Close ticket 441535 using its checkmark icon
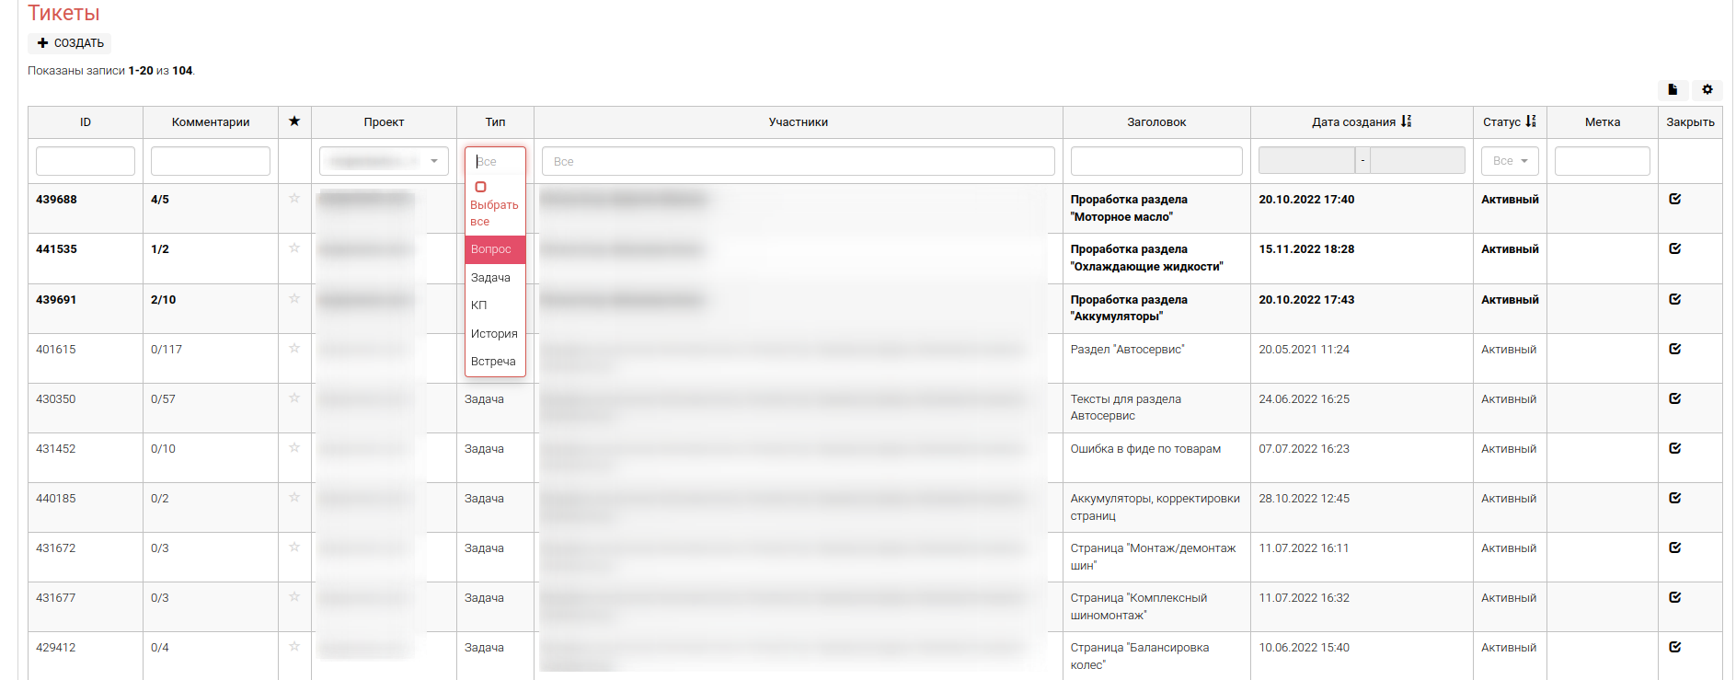 click(x=1674, y=248)
